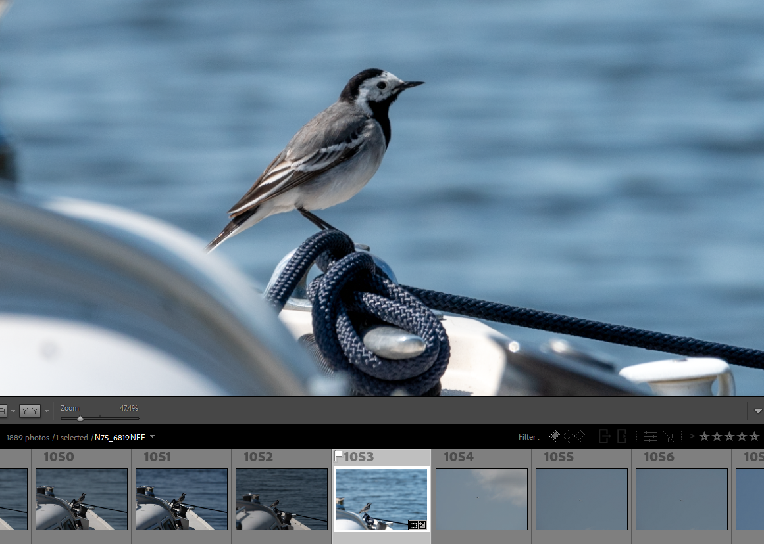Click the Zoom slider handle
Screen dimensions: 764x544
pos(80,419)
